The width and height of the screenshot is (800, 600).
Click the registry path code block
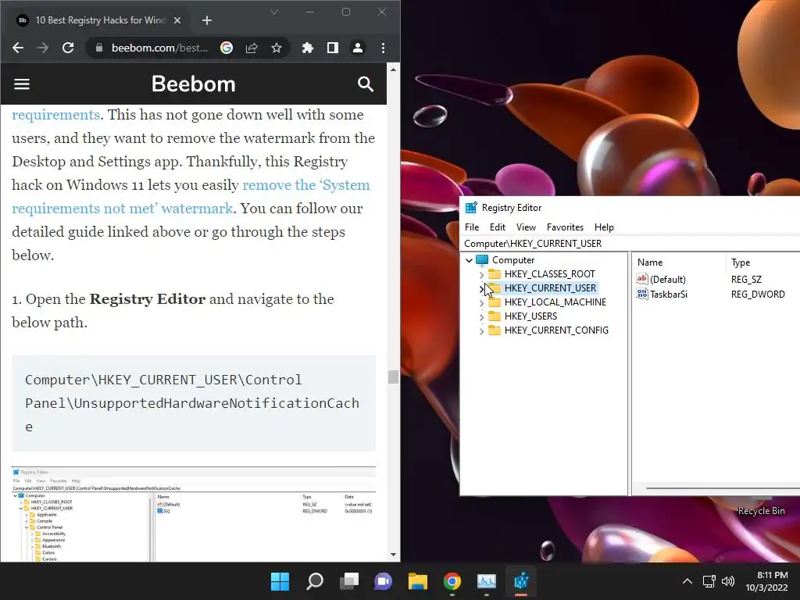pos(194,403)
